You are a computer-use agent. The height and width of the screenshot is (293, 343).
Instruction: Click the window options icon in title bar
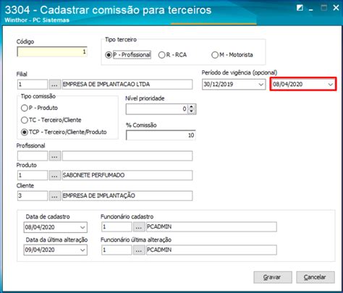(300, 8)
